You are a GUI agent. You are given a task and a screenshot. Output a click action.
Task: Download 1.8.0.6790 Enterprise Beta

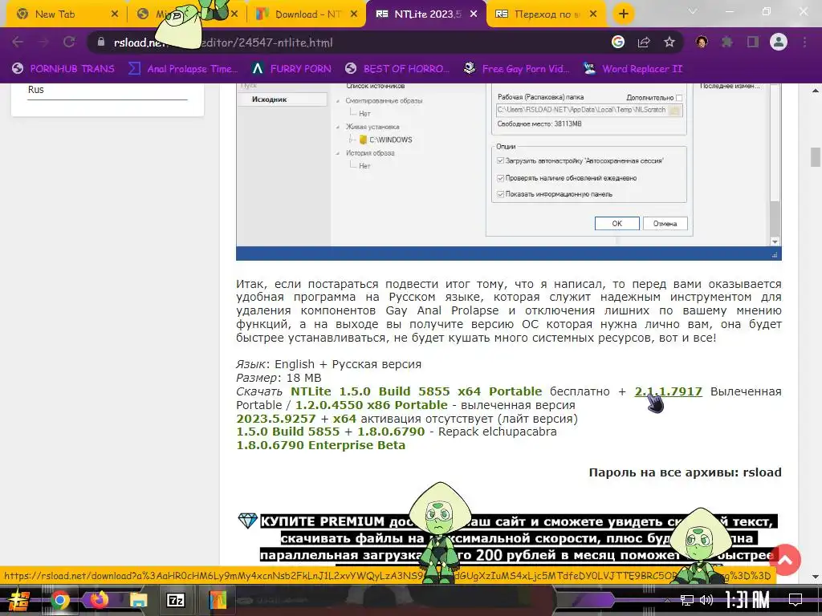pos(320,445)
